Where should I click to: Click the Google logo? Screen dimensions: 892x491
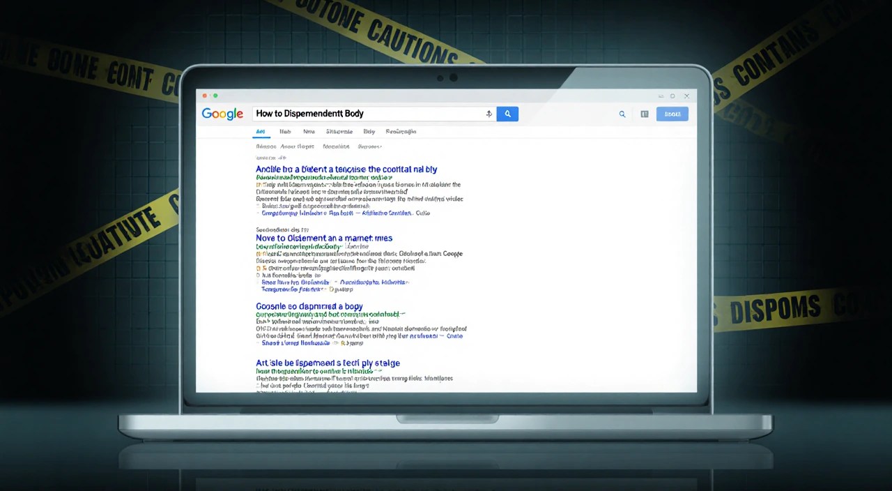222,114
